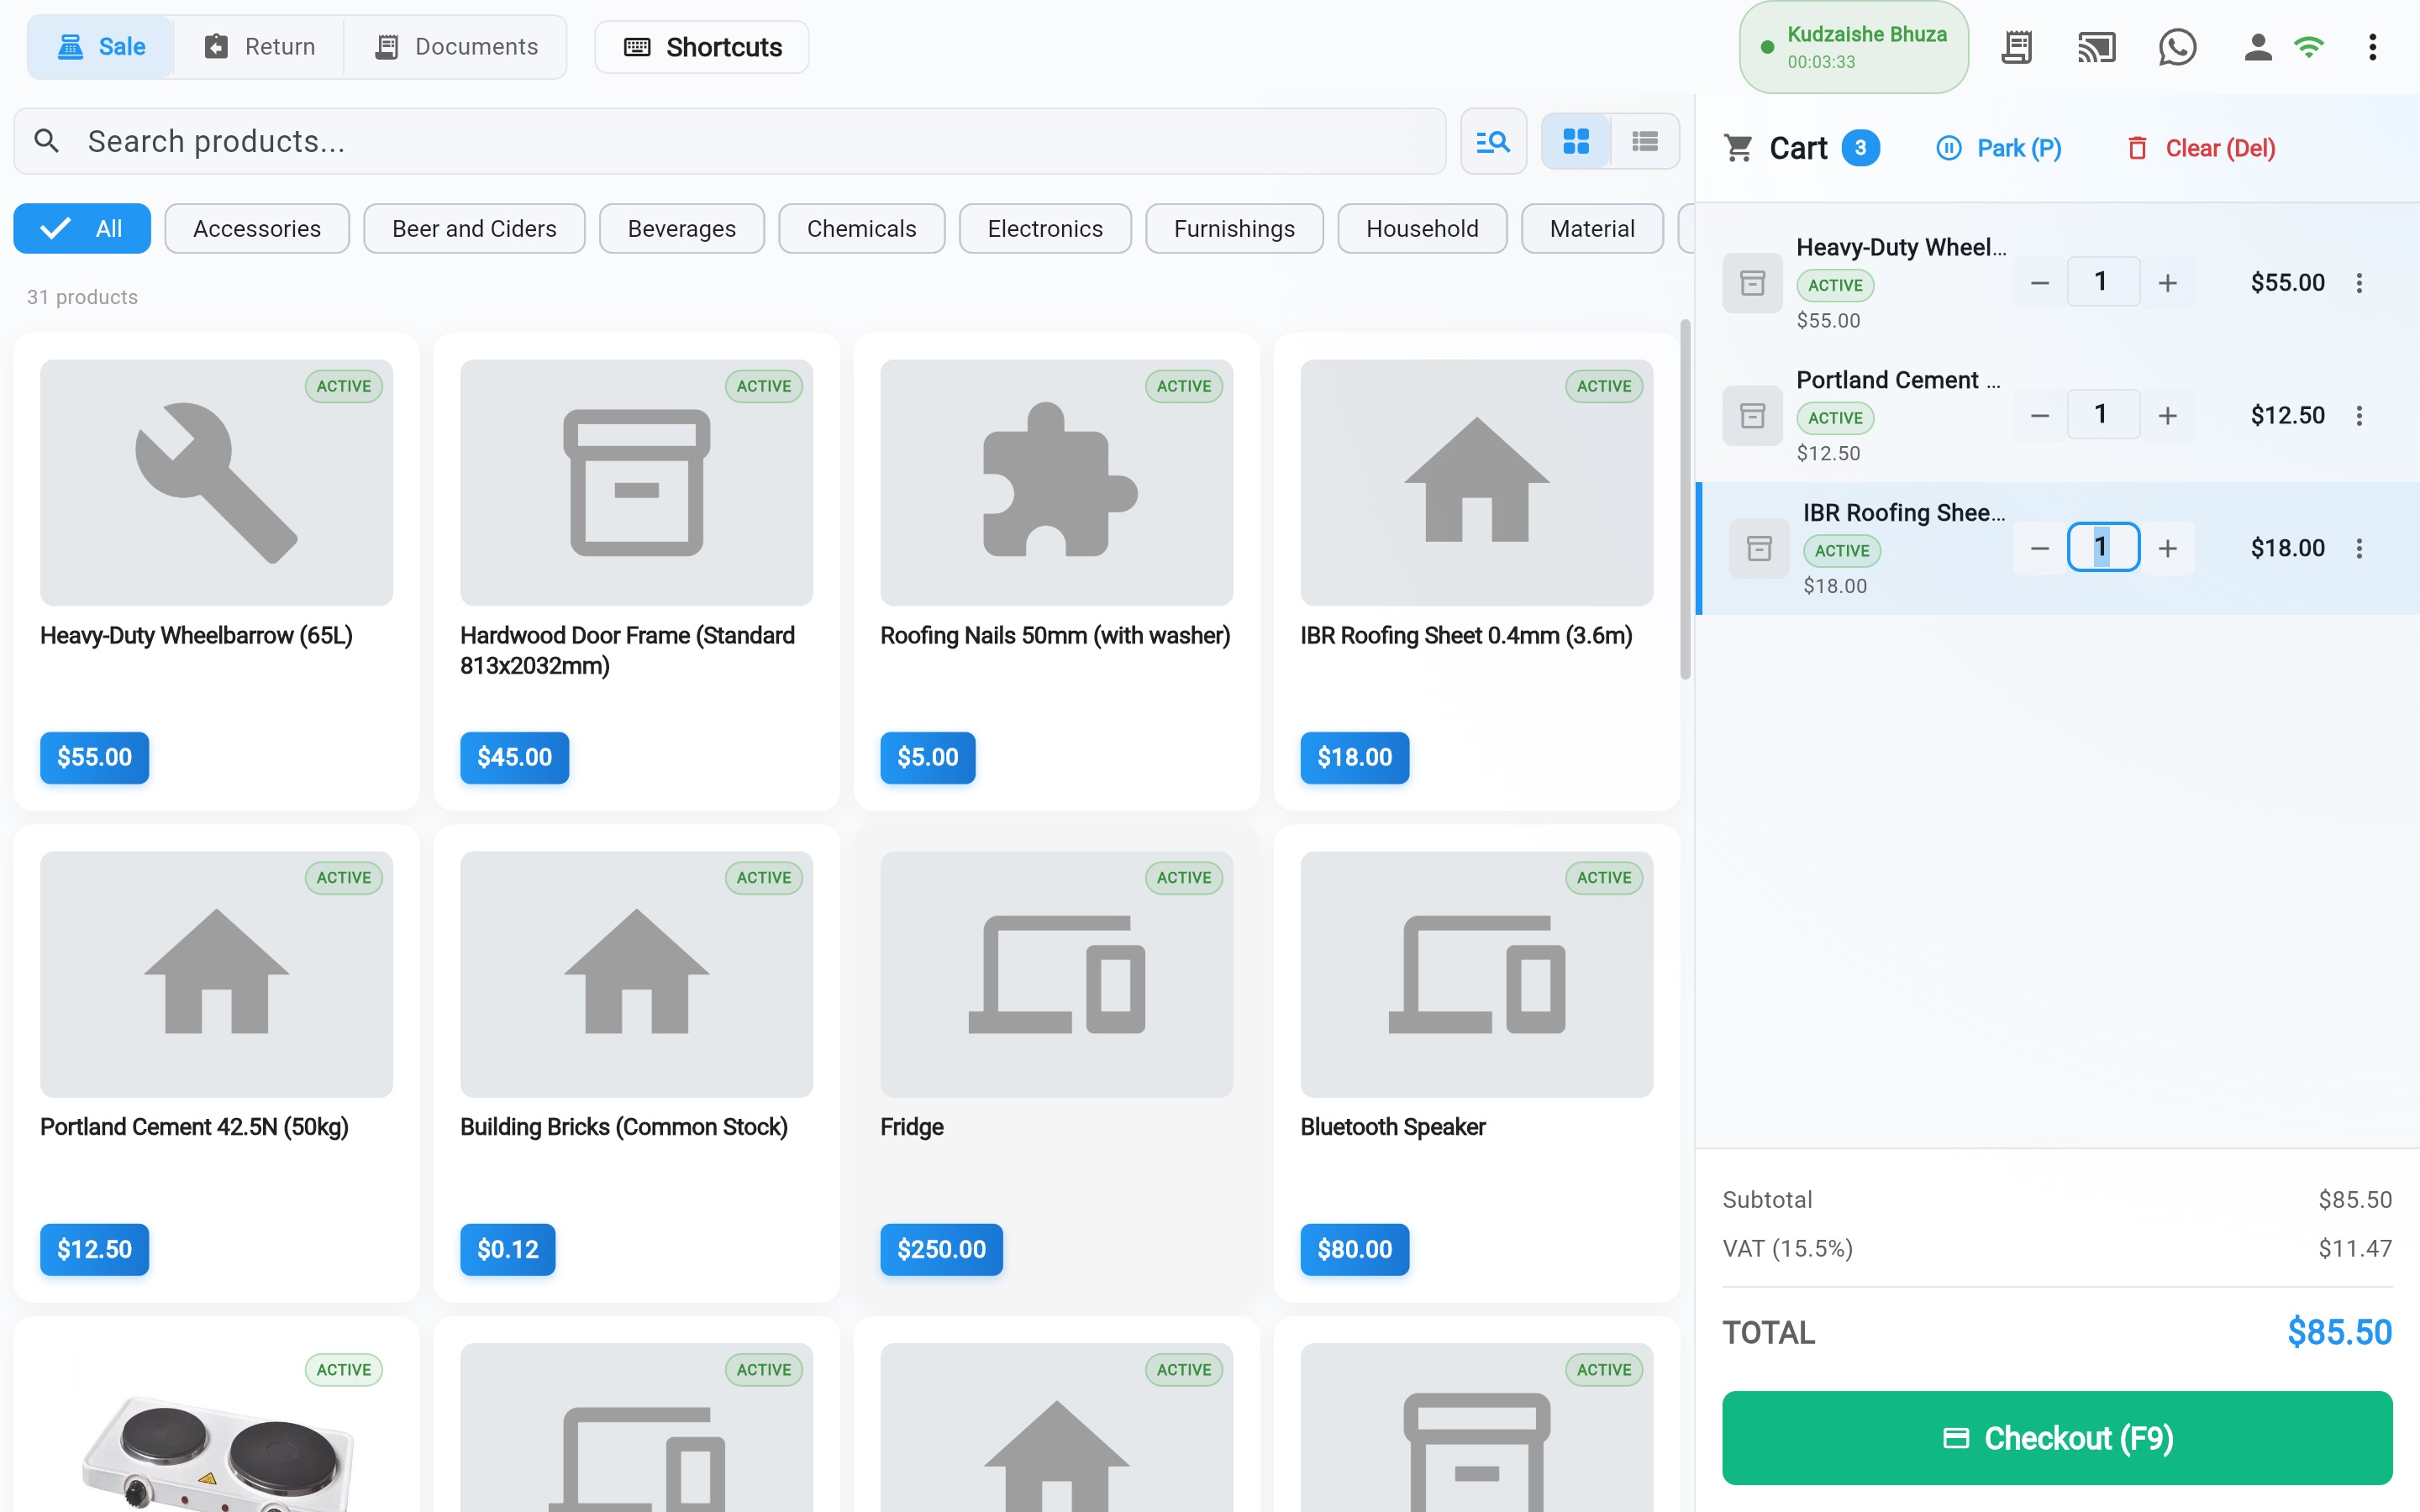2420x1512 pixels.
Task: Open options menu for IBR Roofing Sheet cart item
Action: 2359,548
